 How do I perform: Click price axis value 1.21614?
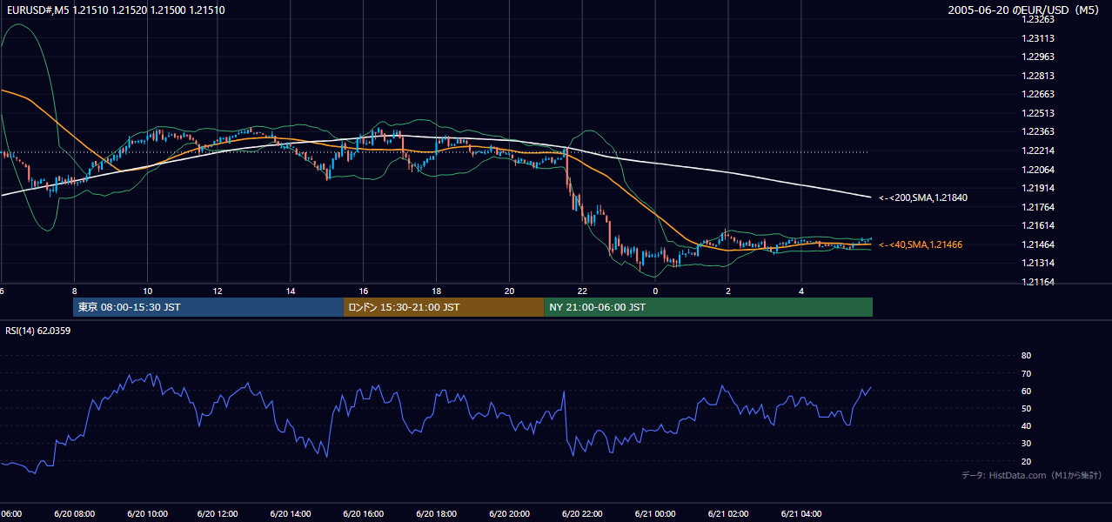1037,225
